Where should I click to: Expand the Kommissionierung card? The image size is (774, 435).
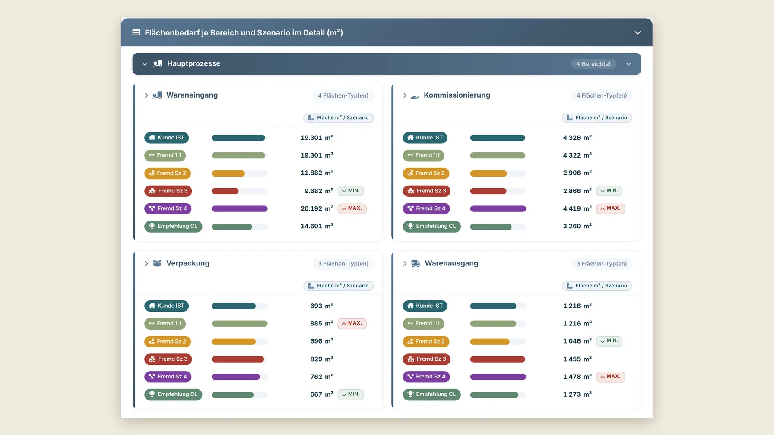(x=405, y=95)
